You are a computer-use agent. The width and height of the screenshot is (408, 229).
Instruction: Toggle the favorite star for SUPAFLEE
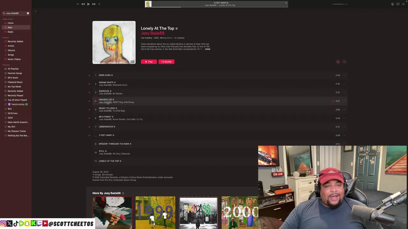pyautogui.click(x=89, y=93)
